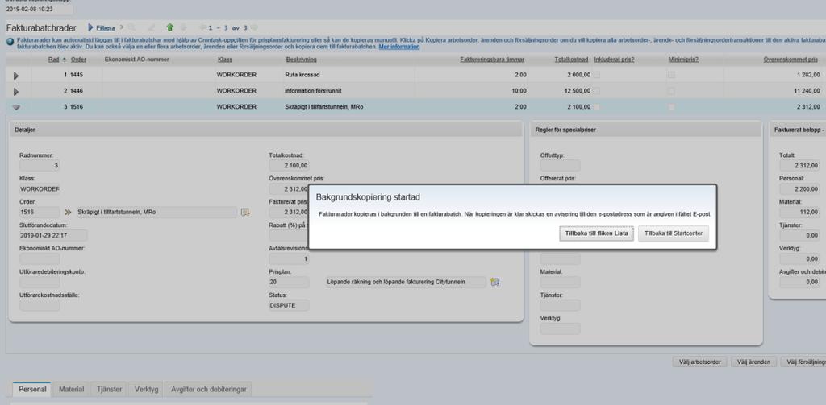The height and width of the screenshot is (405, 826).
Task: Click the Utförarekostnadsställe field
Action: (40, 305)
